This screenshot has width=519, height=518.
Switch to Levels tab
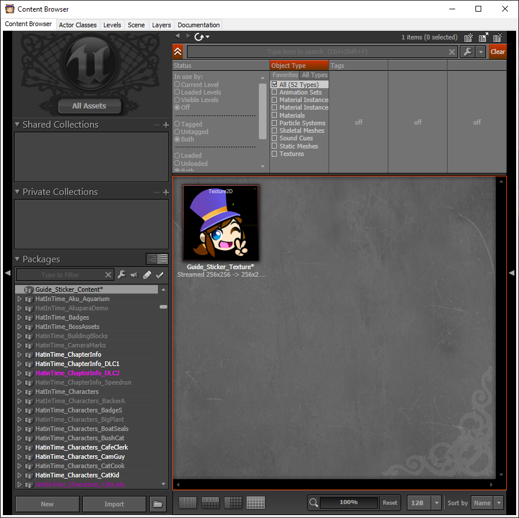(x=112, y=25)
